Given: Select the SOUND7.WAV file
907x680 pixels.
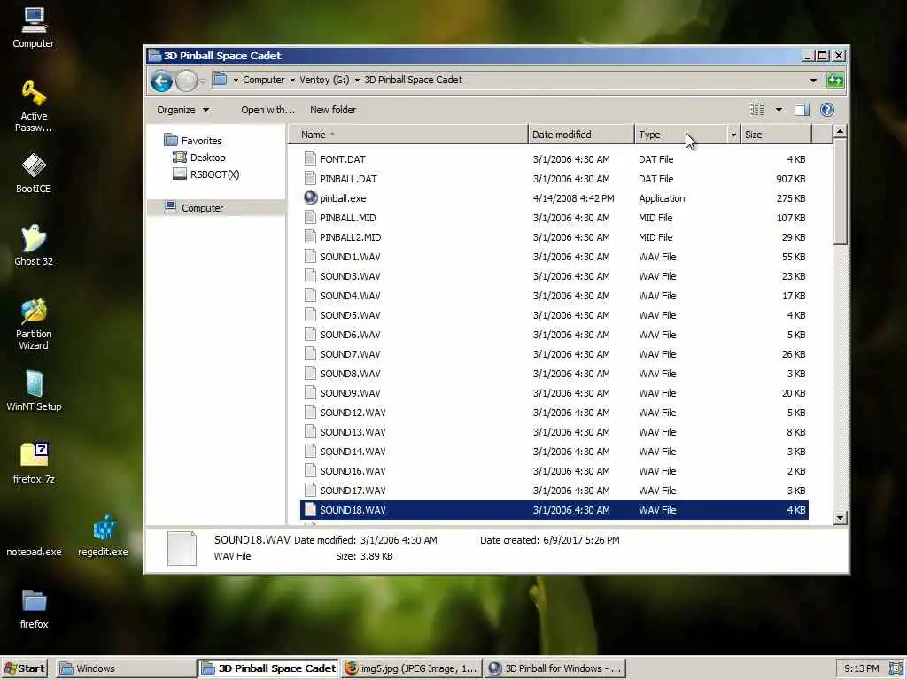Looking at the screenshot, I should 554,354.
